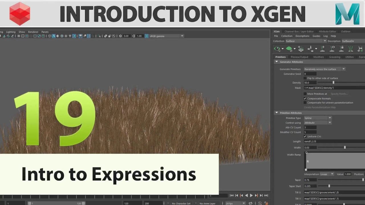Open the Primitive Type Spline dropdown
This screenshot has height=205, width=365.
(318, 118)
